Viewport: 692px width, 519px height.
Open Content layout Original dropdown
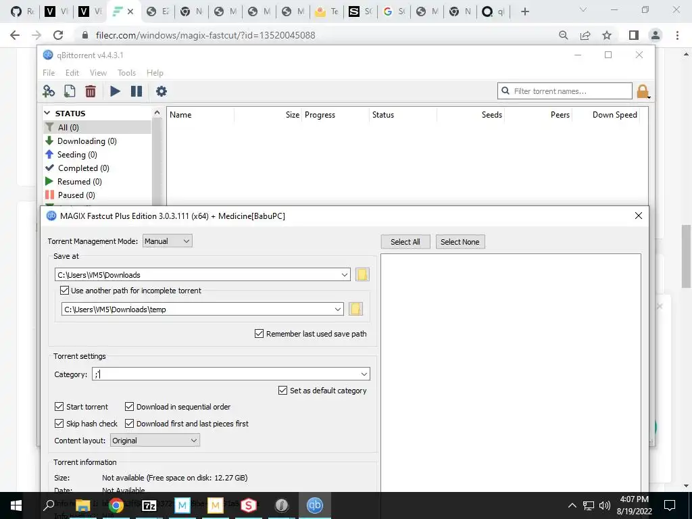155,440
